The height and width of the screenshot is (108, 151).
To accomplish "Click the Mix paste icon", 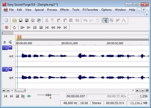I will tap(65, 20).
